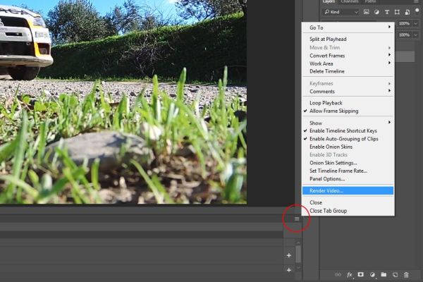Uncheck Allow Frame Skipping
The height and width of the screenshot is (282, 423).
348,111
